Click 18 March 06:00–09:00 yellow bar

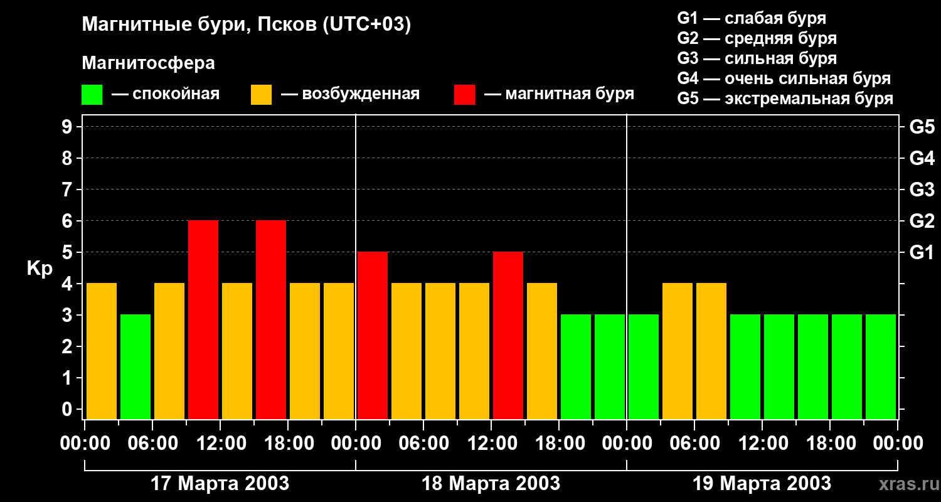(440, 351)
